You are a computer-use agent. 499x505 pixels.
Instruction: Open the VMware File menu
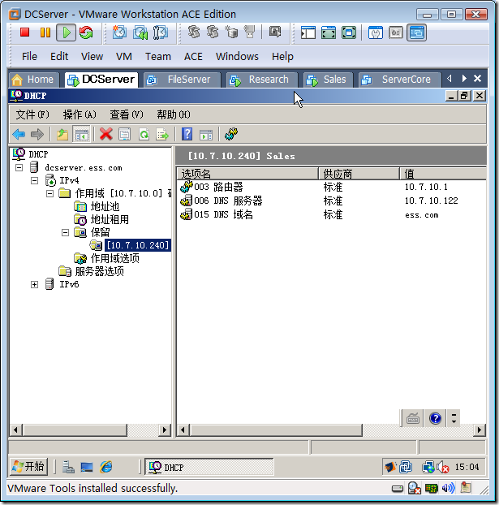pos(29,56)
